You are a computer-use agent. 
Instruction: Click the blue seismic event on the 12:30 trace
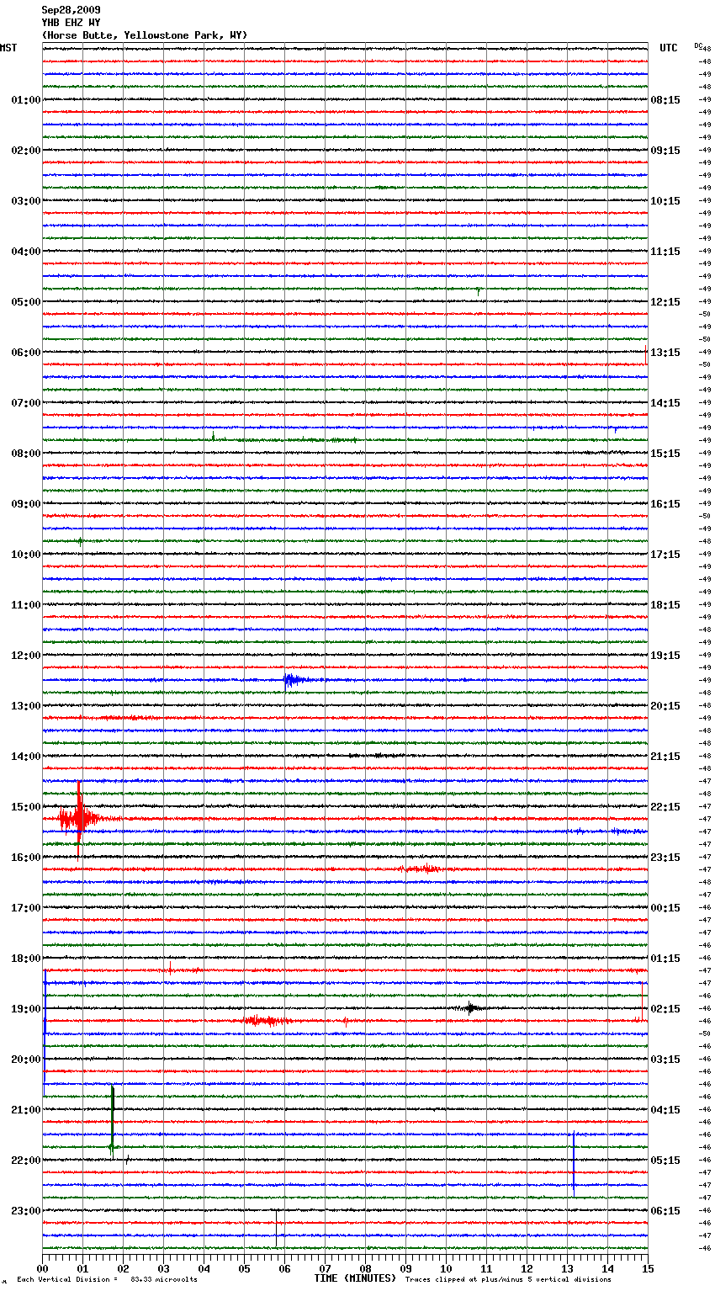point(296,679)
